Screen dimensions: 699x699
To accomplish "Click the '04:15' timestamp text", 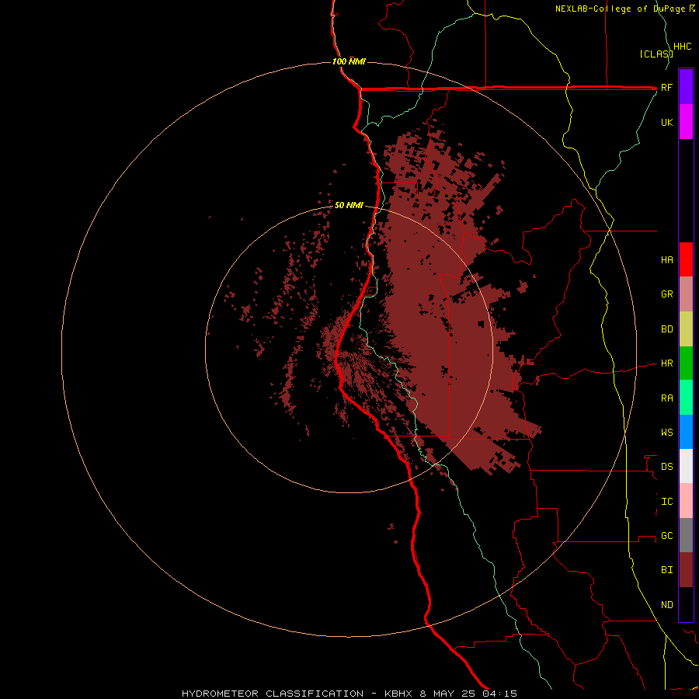I will click(499, 694).
